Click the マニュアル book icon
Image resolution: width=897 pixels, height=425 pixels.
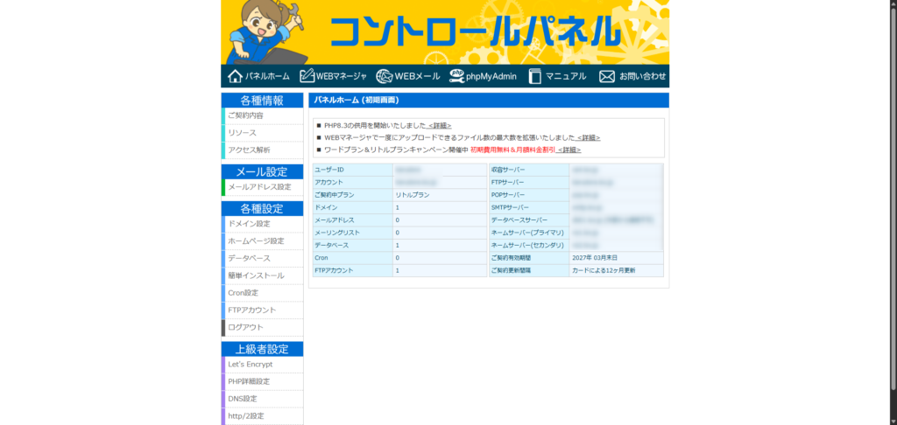click(534, 77)
